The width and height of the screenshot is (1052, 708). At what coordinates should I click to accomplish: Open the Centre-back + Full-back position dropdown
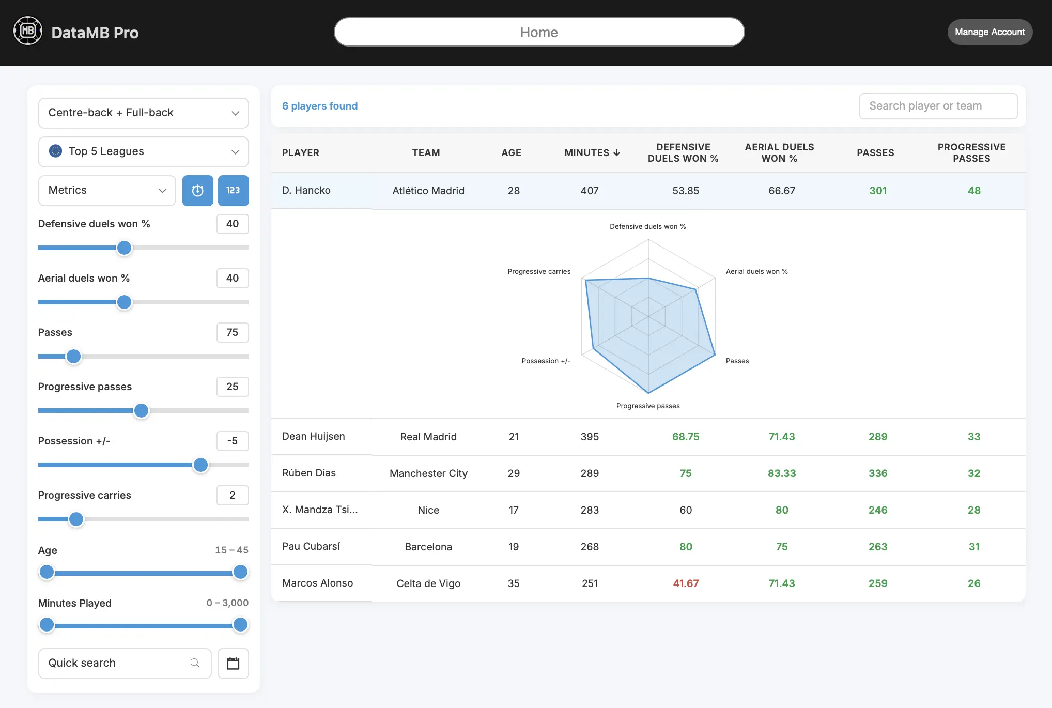coord(144,113)
